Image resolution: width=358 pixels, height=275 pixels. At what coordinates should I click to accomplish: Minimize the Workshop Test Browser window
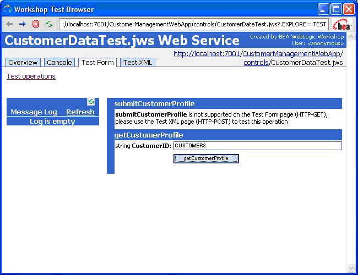point(323,9)
